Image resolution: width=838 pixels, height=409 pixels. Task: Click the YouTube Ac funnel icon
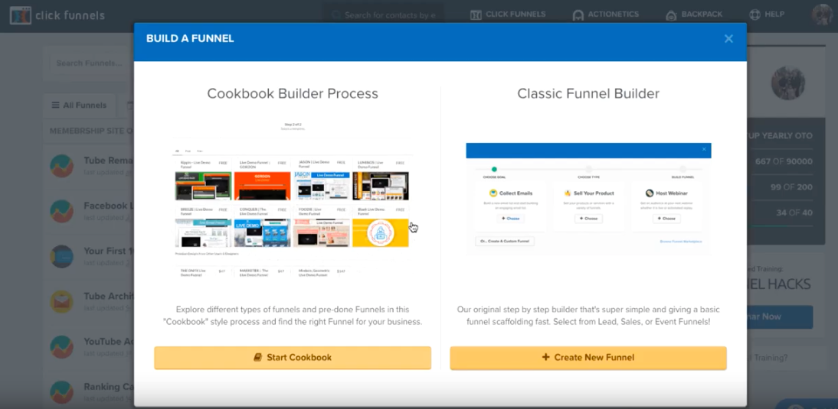61,347
